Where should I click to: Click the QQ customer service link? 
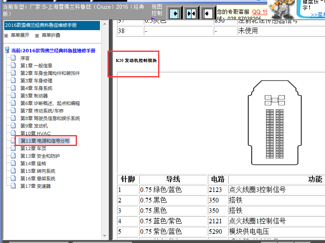pos(259,12)
